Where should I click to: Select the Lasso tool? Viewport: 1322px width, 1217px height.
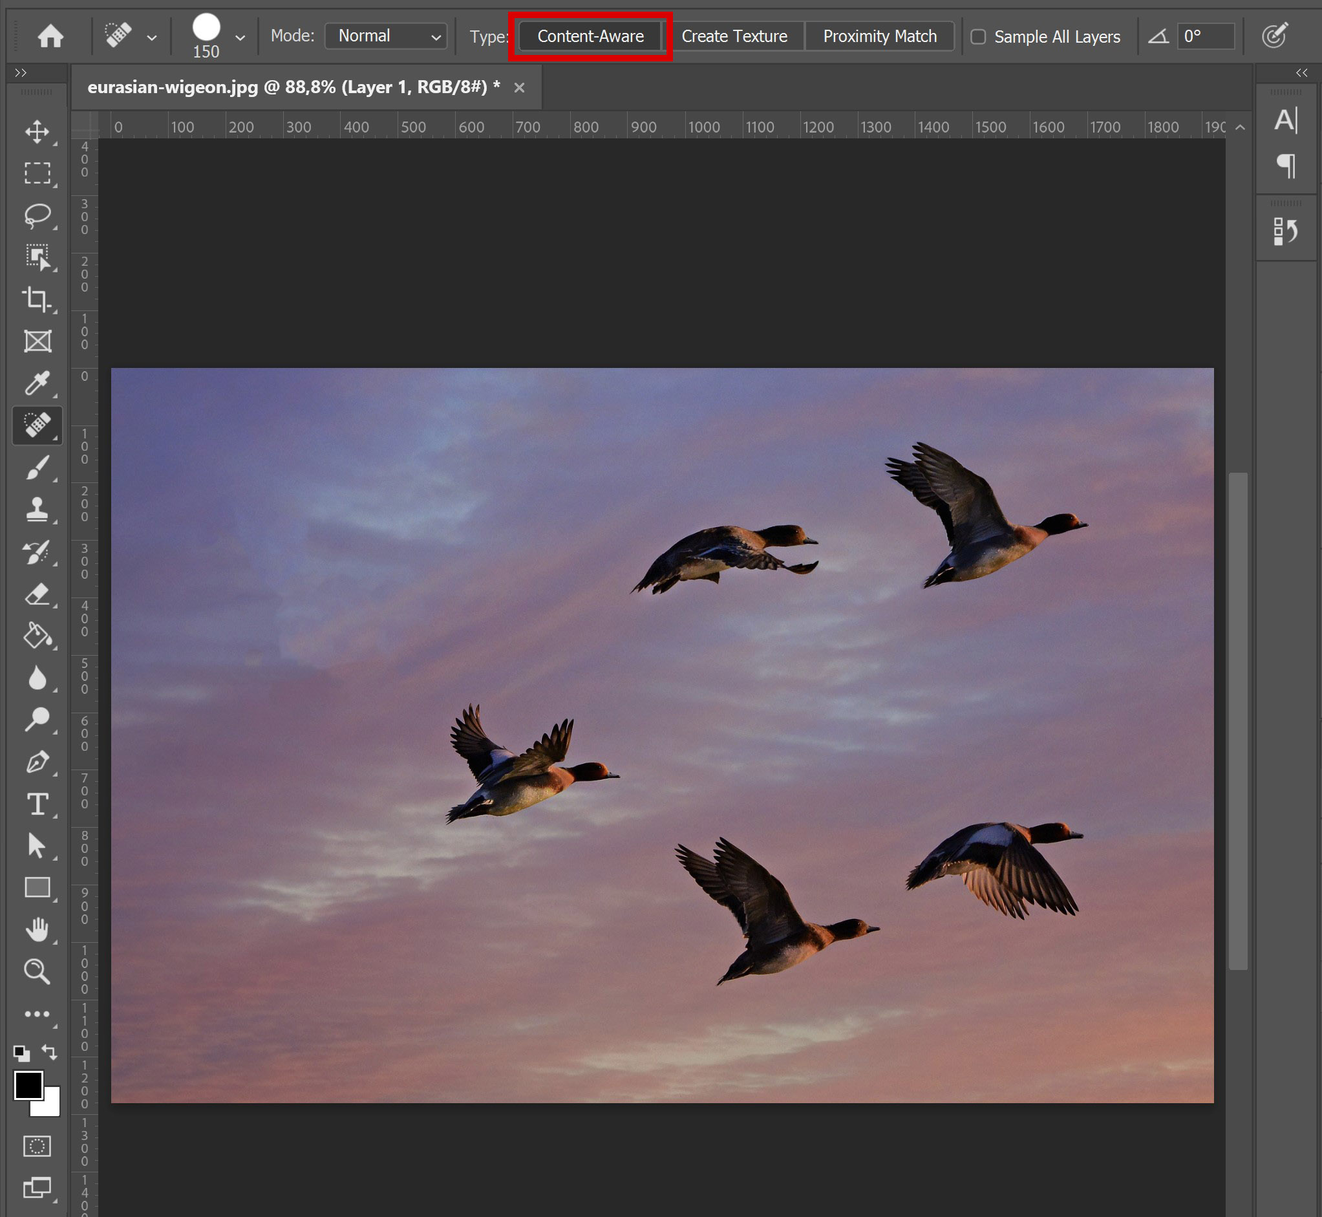coord(37,215)
